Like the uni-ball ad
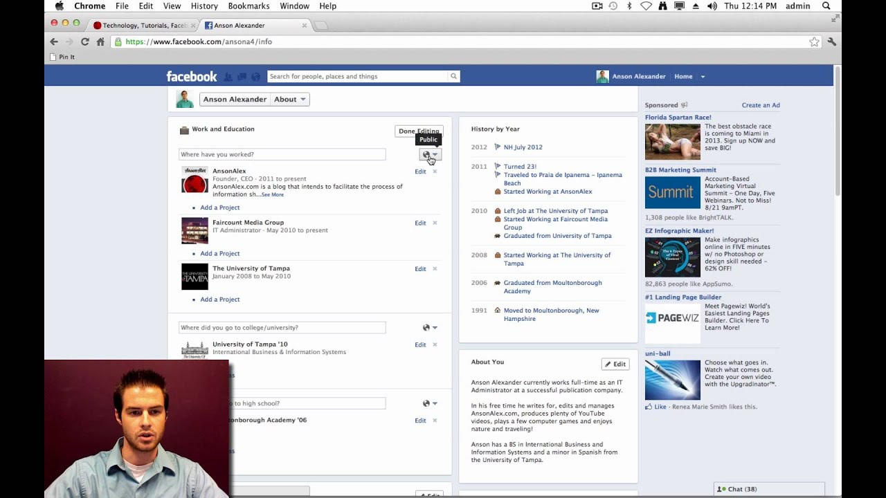This screenshot has width=886, height=498. [660, 407]
